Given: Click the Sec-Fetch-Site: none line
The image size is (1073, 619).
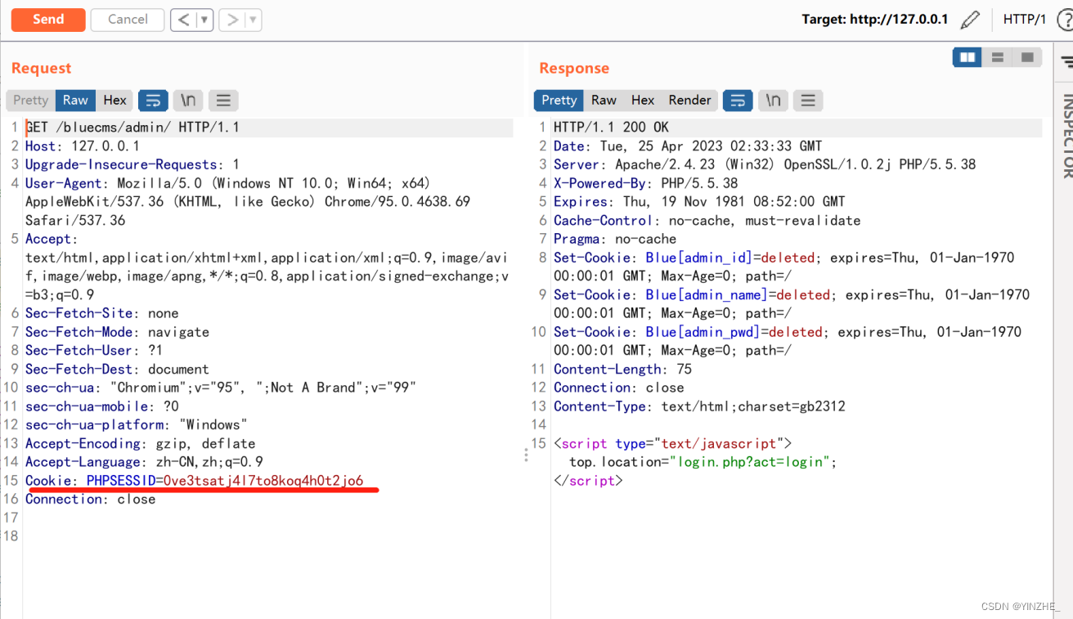Looking at the screenshot, I should tap(101, 313).
